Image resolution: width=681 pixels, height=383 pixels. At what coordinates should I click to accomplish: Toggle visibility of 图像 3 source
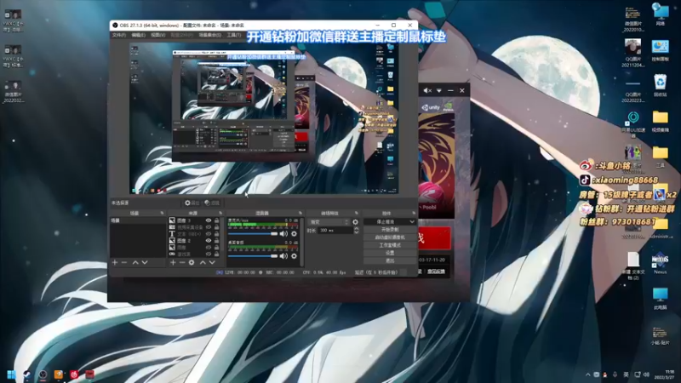[209, 220]
